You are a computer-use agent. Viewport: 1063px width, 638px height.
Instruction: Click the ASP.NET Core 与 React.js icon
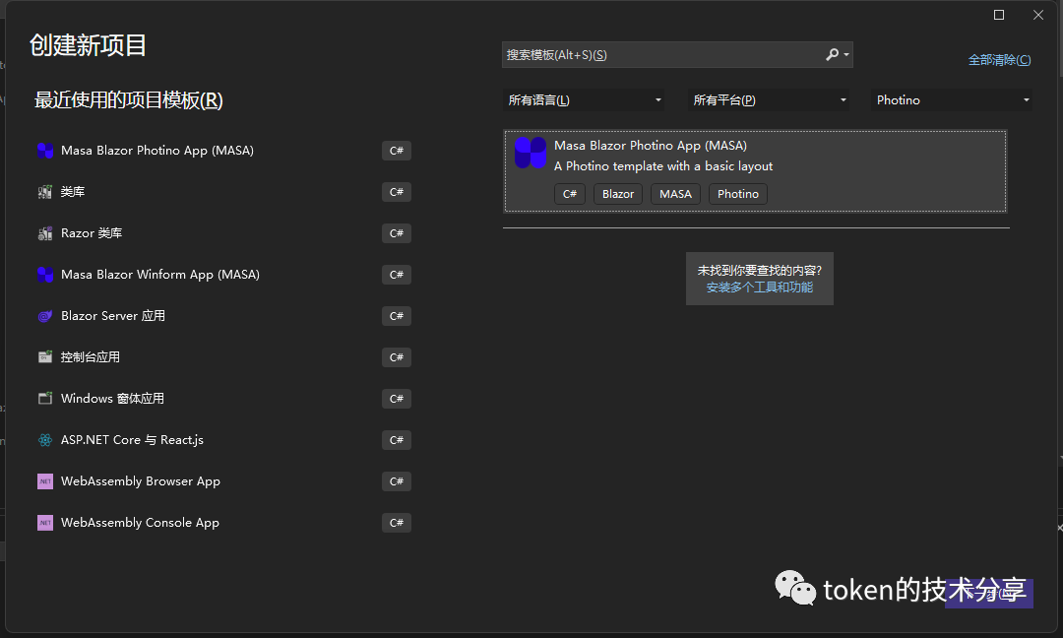pyautogui.click(x=44, y=440)
